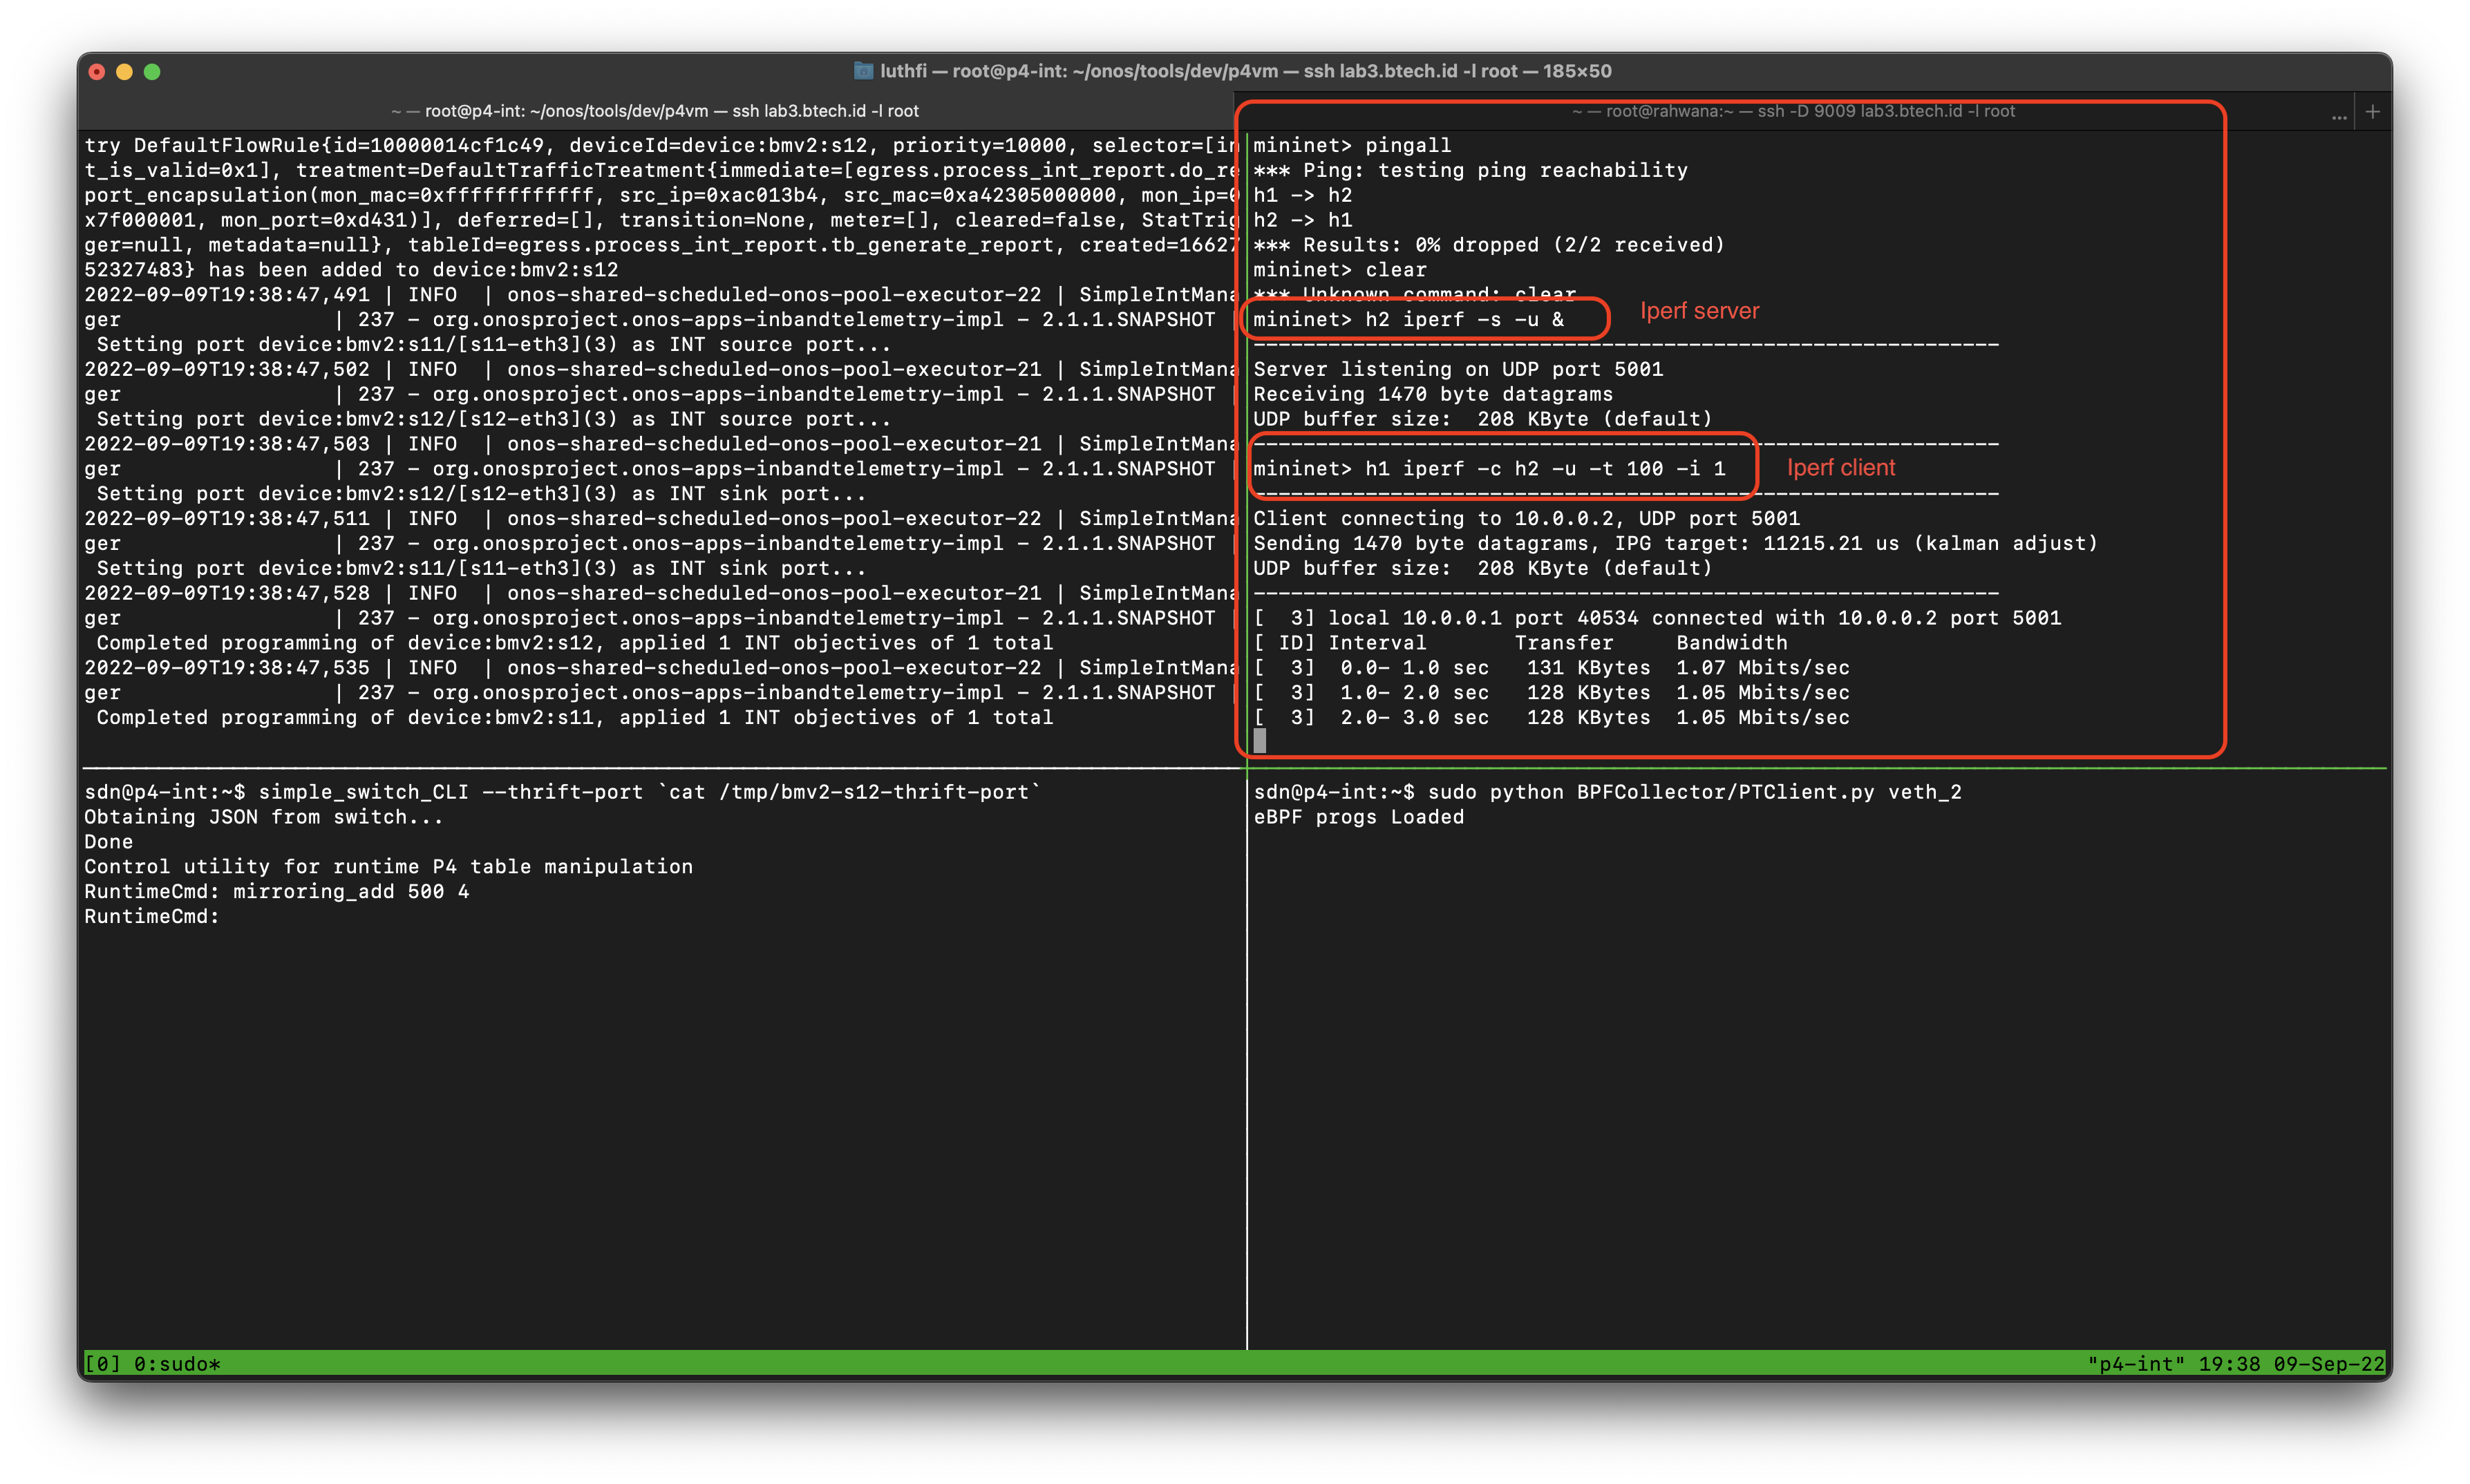Click the log timestamp 2022-09-09T19:38:47,528
Screen dimensions: 2470x1484
(227, 594)
